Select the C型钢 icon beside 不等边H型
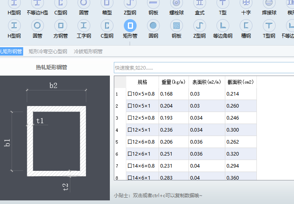The image size is (294, 204). tap(61, 3)
